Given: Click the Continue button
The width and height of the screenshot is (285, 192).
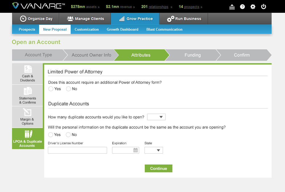Looking at the screenshot, I should pos(158,168).
